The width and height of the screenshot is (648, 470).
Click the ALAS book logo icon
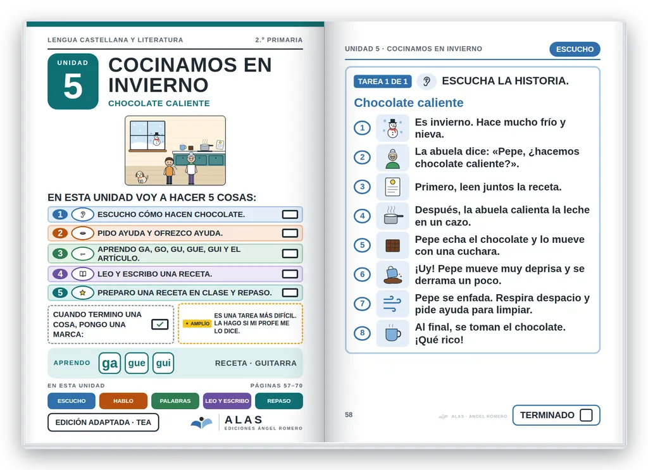pyautogui.click(x=202, y=423)
